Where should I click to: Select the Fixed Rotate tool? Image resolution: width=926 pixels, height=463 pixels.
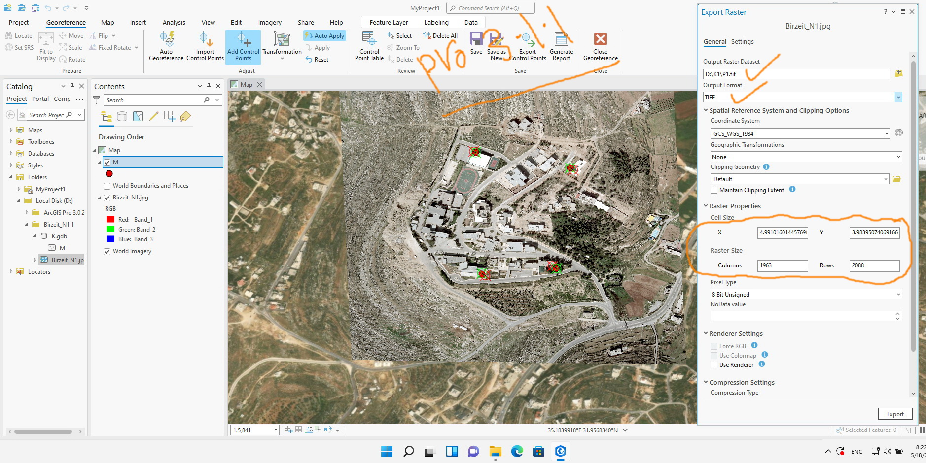click(113, 47)
